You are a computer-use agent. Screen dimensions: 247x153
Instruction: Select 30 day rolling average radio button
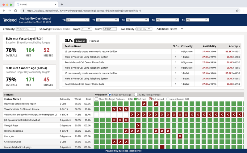136,95
